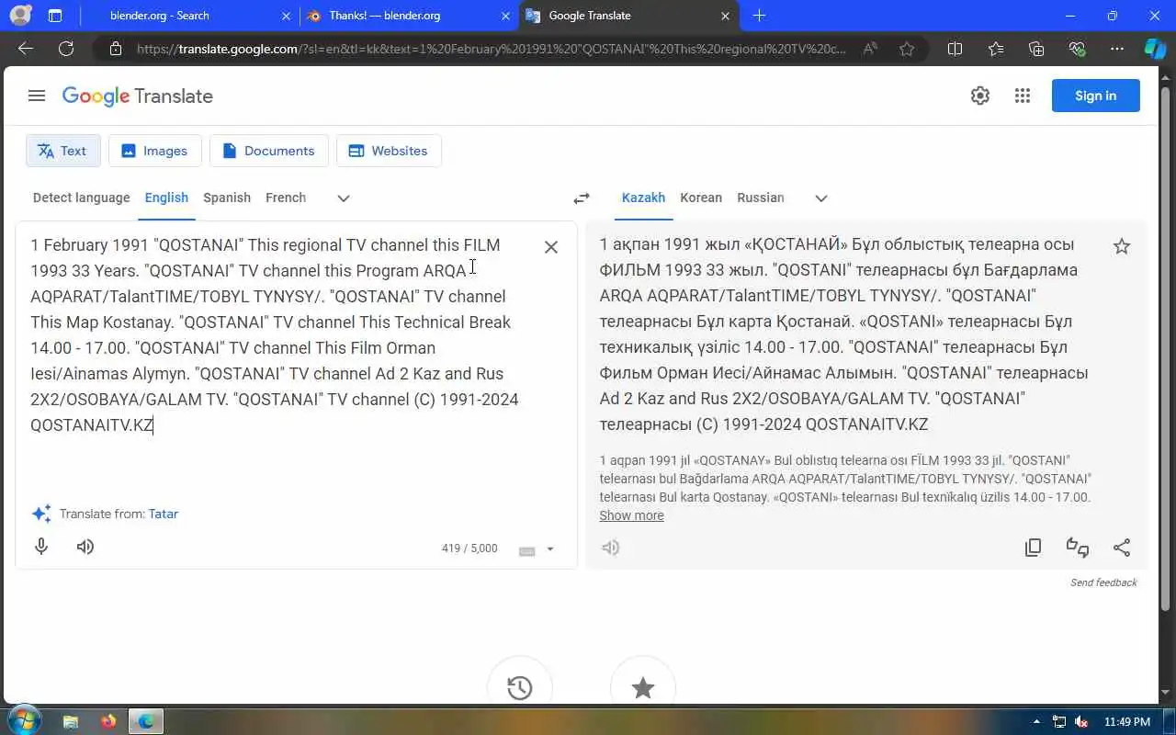
Task: Click the page vertical scrollbar
Action: 1166,349
